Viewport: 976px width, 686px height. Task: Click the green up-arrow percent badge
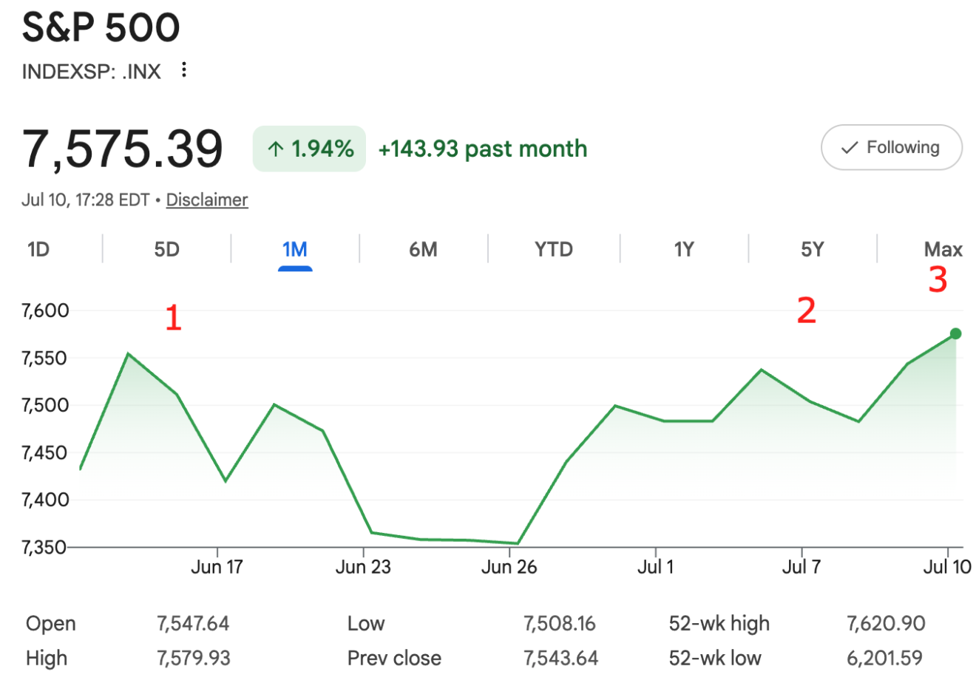(x=309, y=149)
